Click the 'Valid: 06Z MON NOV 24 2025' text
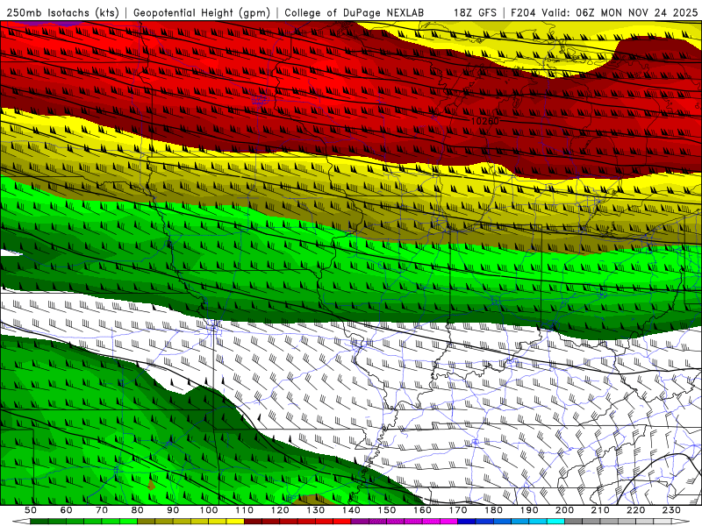This screenshot has height=526, width=702. pos(620,12)
